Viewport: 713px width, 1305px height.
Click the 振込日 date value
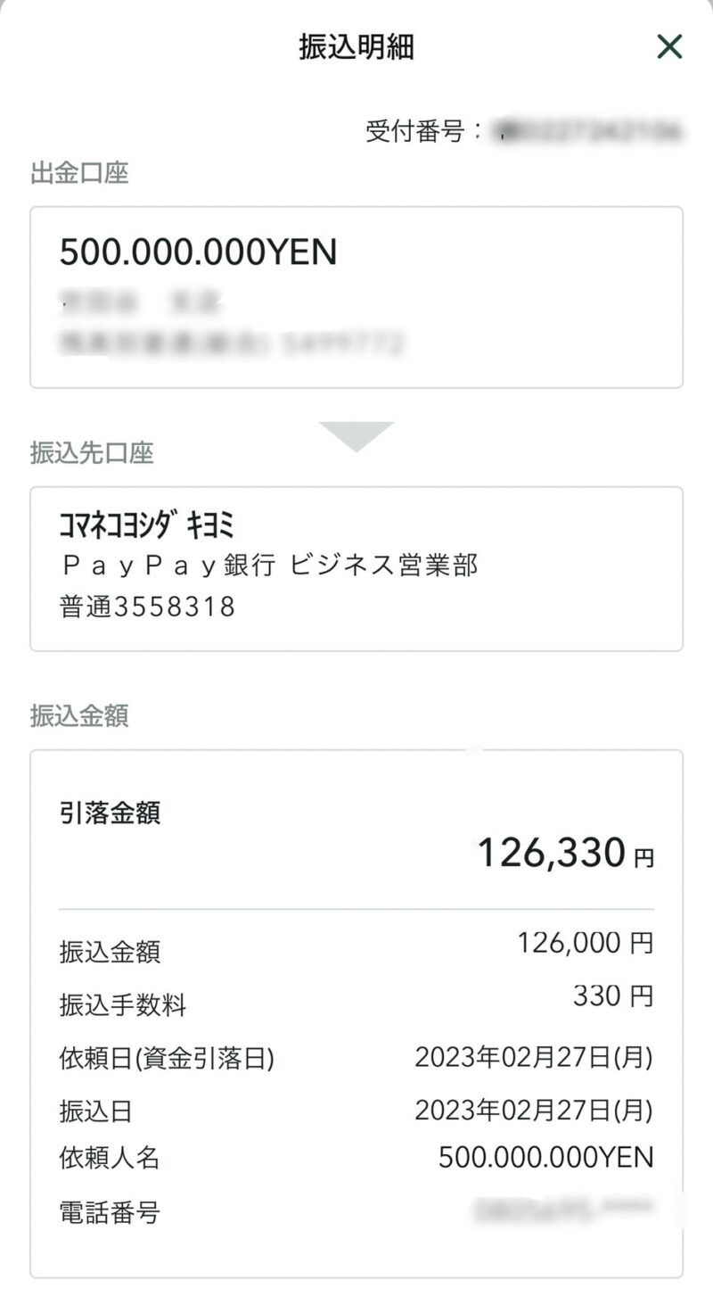point(534,1111)
